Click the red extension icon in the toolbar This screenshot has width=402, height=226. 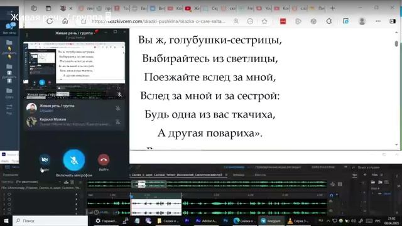[283, 21]
